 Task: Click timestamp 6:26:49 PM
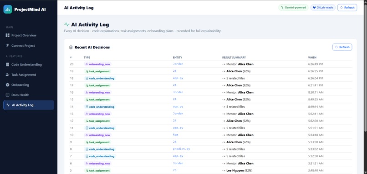(316, 64)
